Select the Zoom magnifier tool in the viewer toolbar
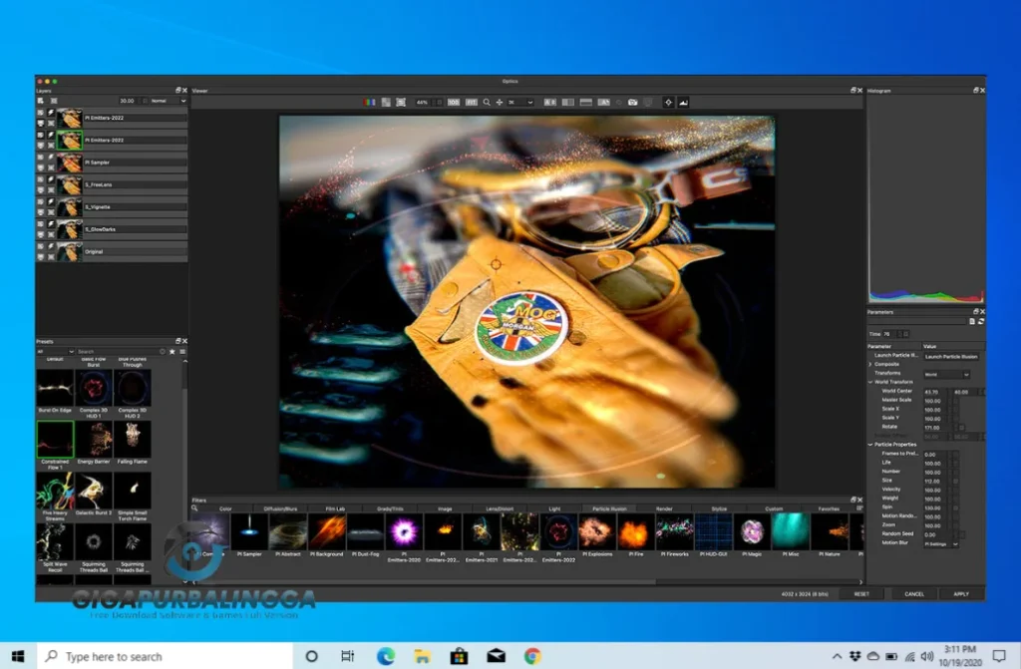The image size is (1021, 669). pyautogui.click(x=486, y=102)
